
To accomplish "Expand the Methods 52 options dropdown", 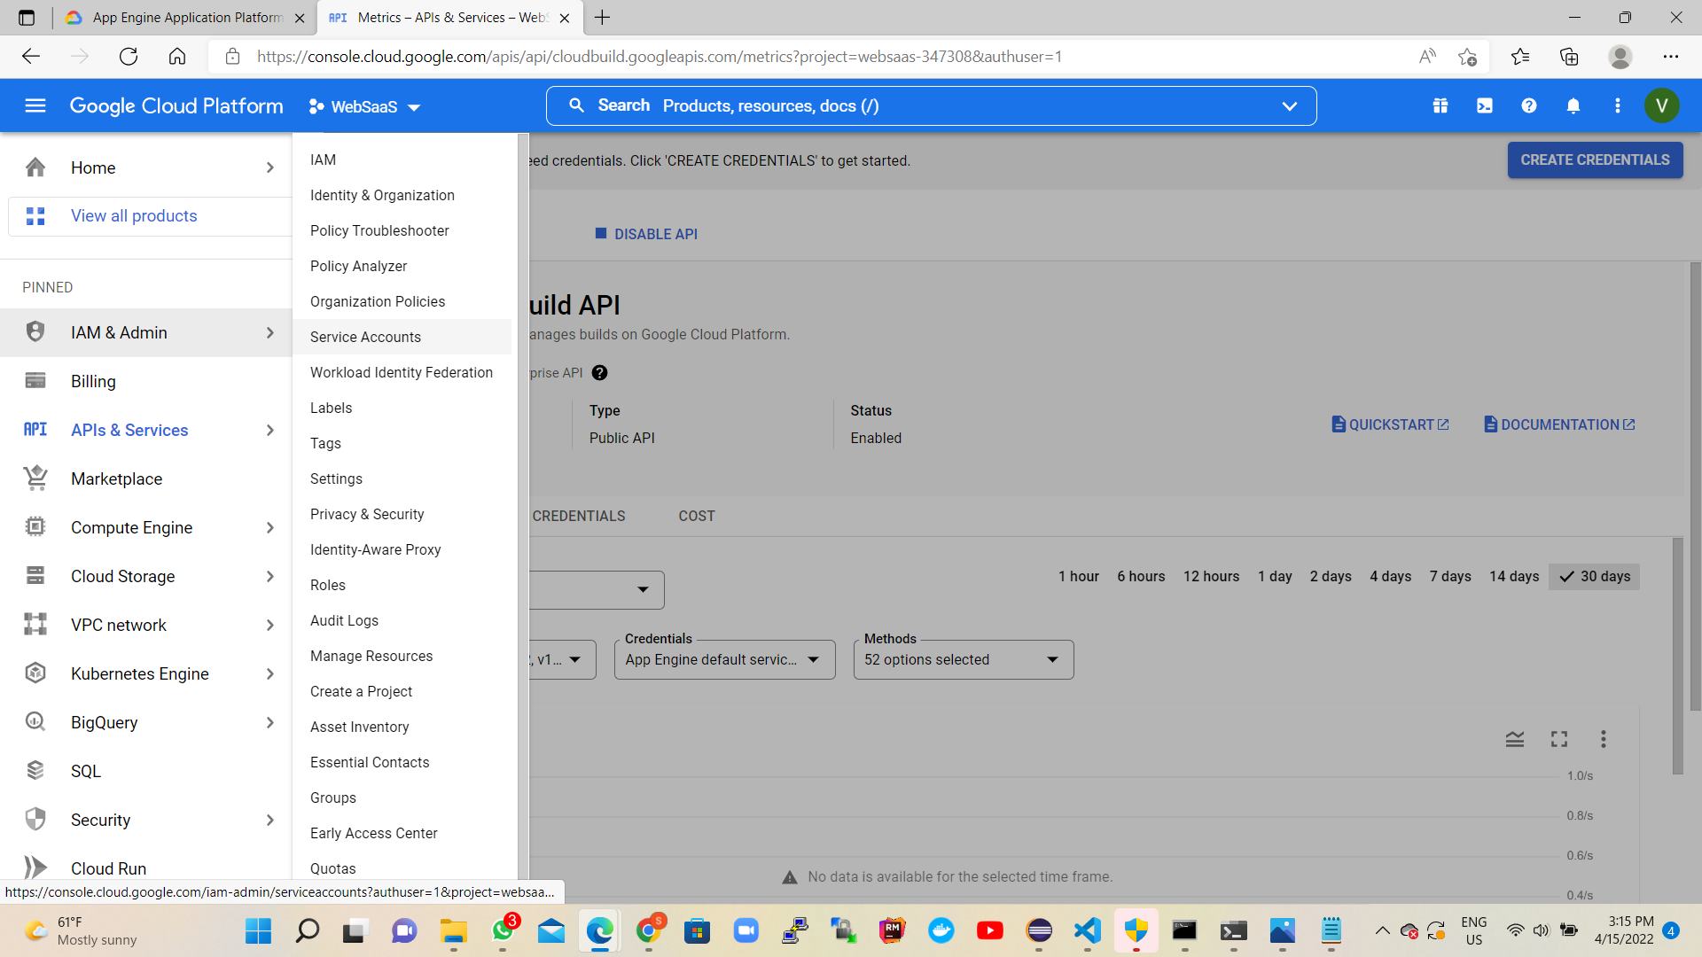I will pos(964,660).
